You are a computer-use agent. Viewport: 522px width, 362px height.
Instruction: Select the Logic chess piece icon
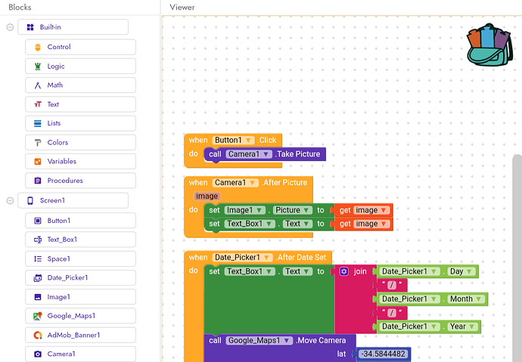pos(38,67)
